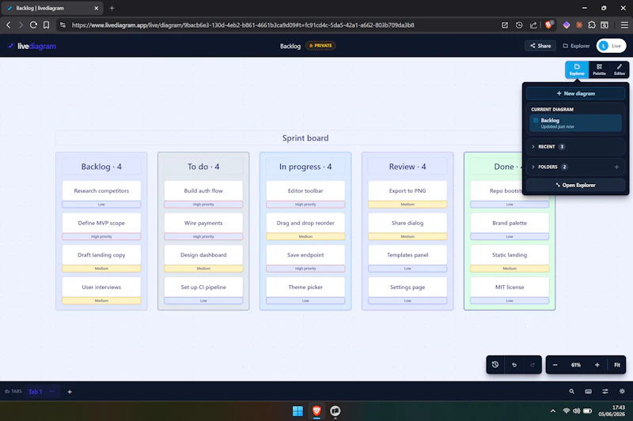Expand the Folders section

pyautogui.click(x=569, y=167)
